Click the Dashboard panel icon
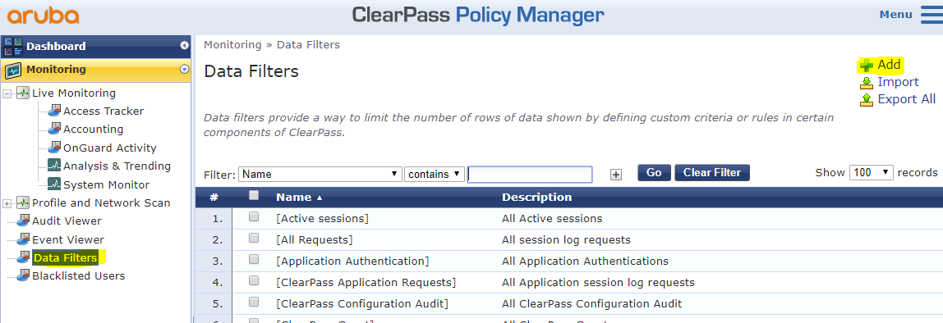This screenshot has height=323, width=943. (x=12, y=46)
